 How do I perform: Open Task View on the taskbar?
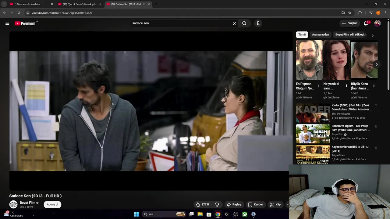pos(191,214)
